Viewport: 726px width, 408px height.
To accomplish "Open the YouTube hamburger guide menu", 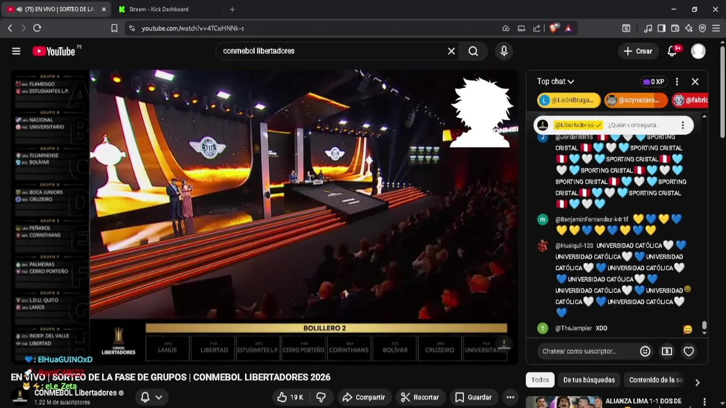I will click(x=16, y=51).
